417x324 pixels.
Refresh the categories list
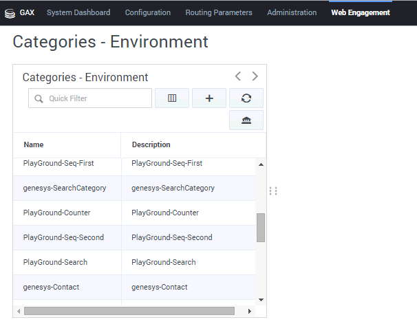click(x=246, y=98)
